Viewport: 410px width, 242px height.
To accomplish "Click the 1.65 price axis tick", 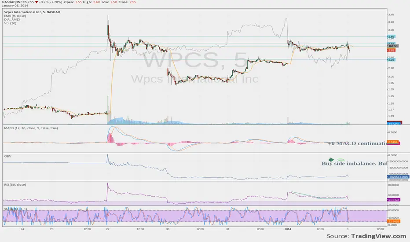I will click(391, 103).
